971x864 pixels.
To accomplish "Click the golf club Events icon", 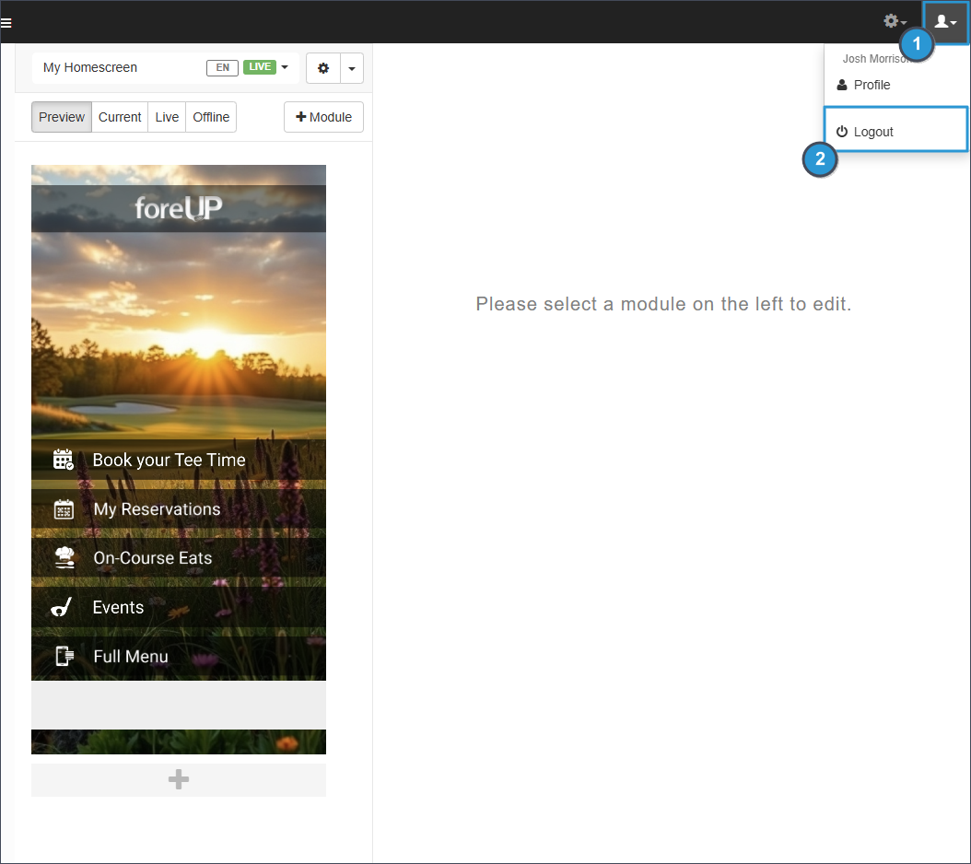I will click(62, 607).
